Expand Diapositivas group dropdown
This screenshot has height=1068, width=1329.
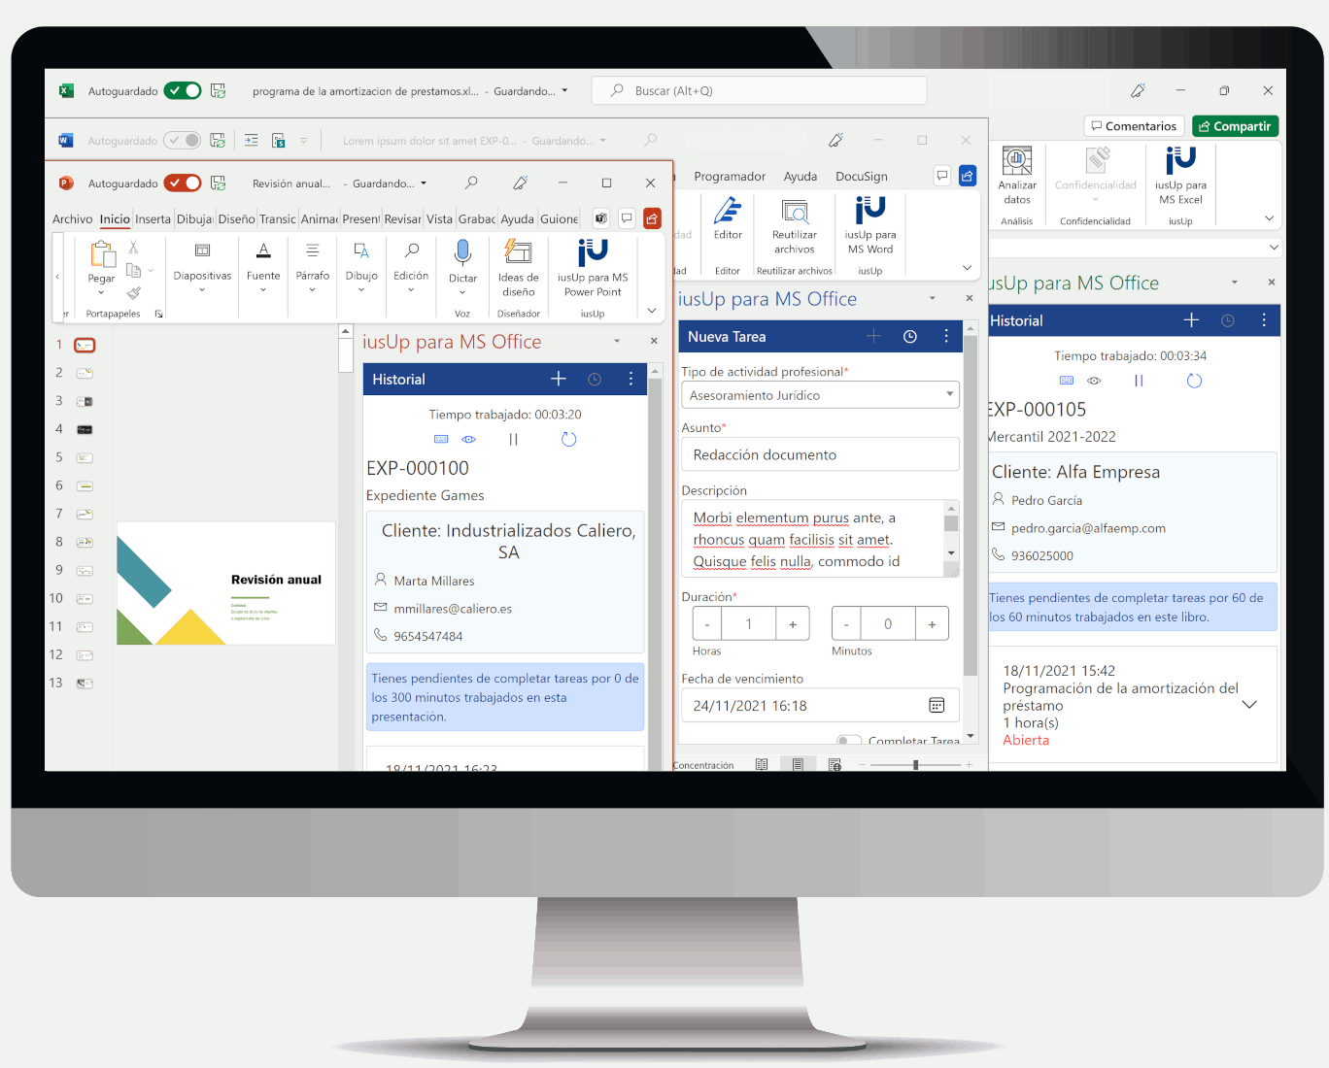tap(202, 289)
